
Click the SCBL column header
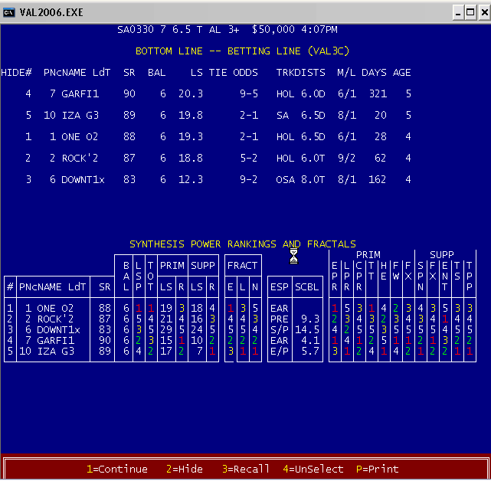(x=307, y=287)
